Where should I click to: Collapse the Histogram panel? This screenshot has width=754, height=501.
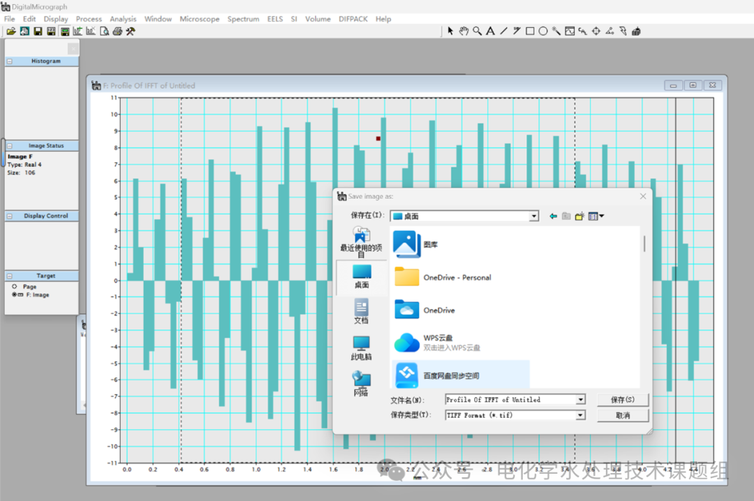coord(10,61)
